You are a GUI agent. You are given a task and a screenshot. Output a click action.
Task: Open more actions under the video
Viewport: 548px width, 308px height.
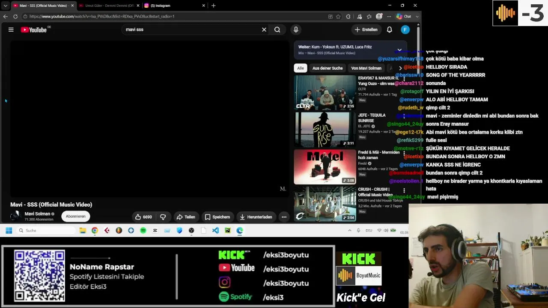click(284, 217)
